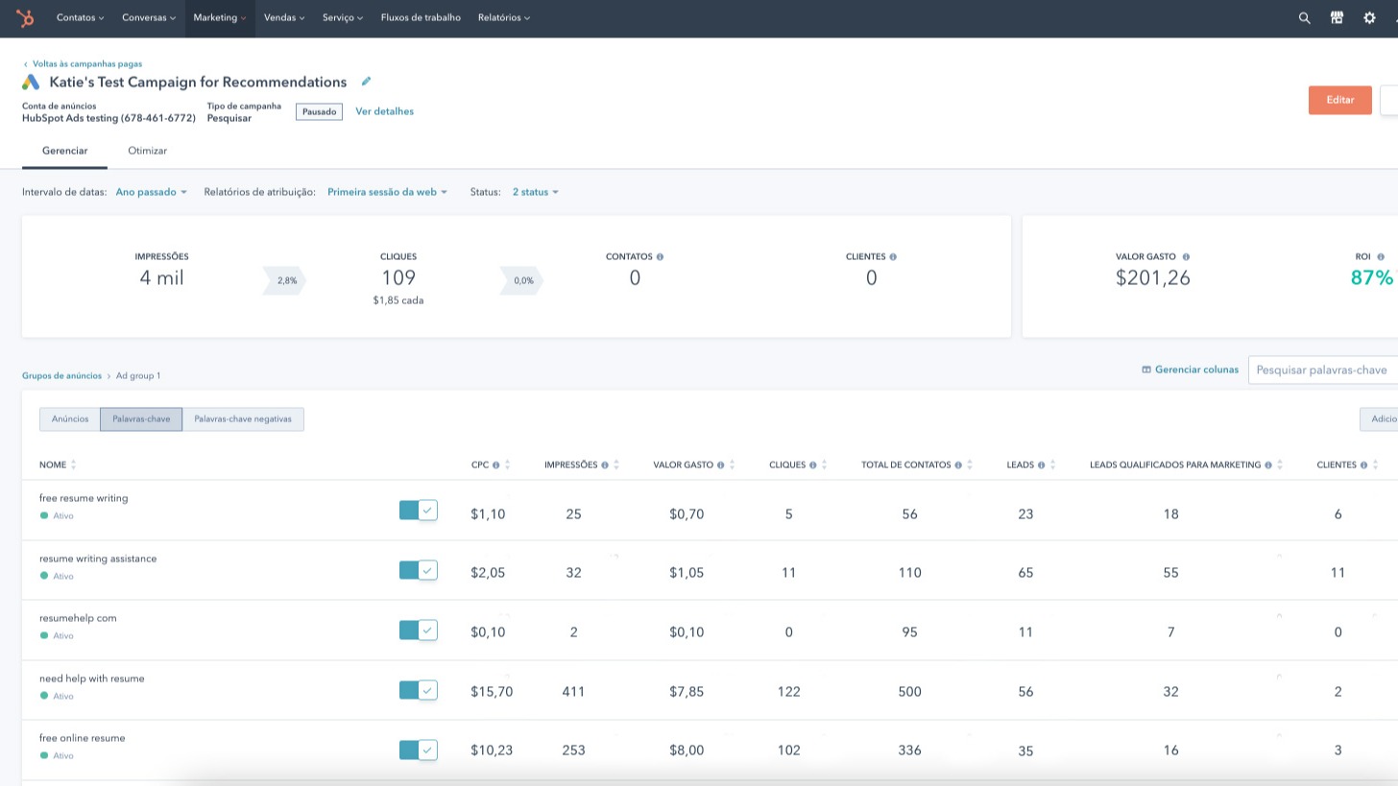Click the Google Ads logo icon

(x=31, y=83)
